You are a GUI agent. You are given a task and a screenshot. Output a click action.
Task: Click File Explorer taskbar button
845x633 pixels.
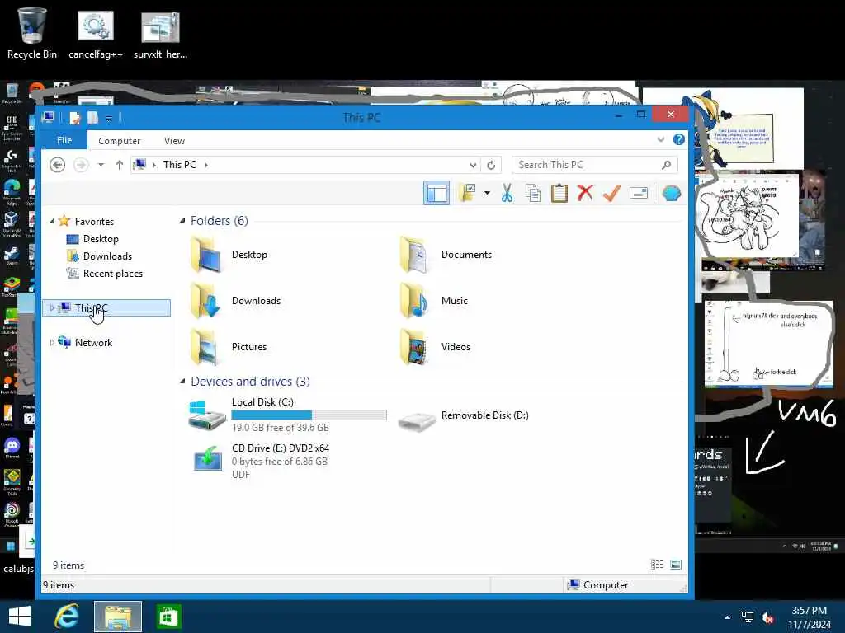pyautogui.click(x=118, y=617)
